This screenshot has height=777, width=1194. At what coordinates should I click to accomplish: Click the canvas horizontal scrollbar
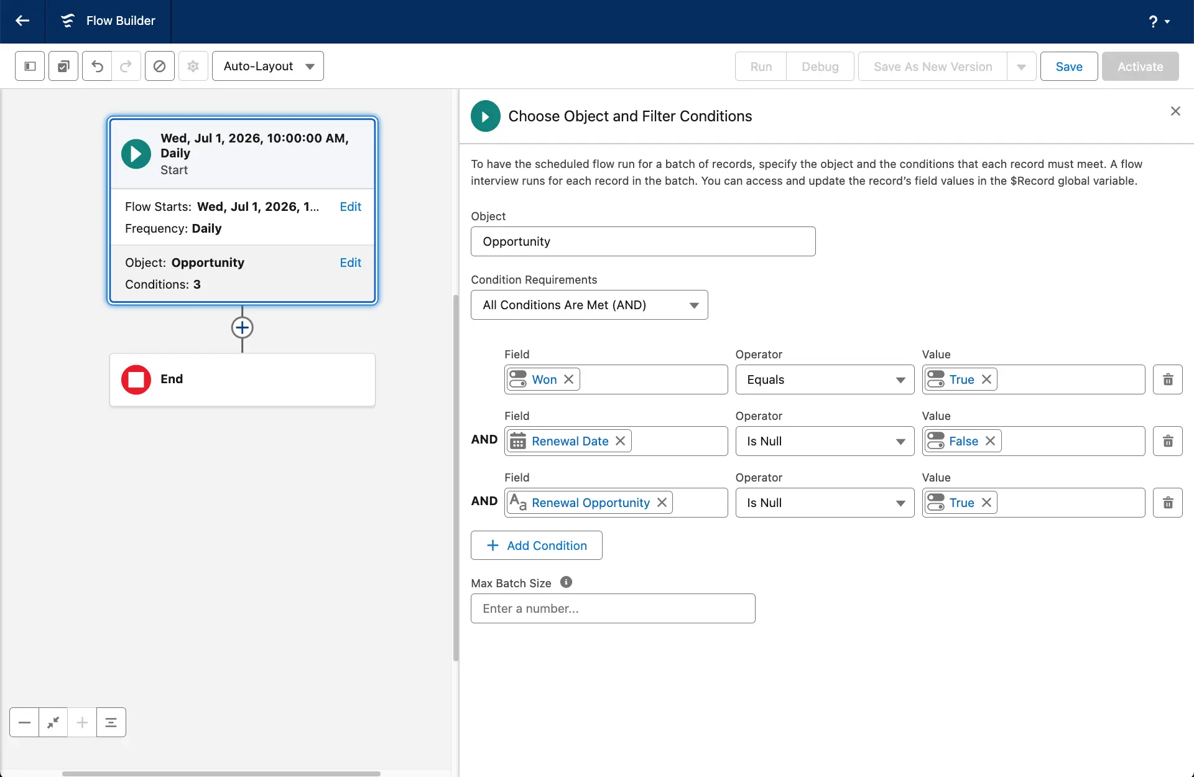pos(221,774)
